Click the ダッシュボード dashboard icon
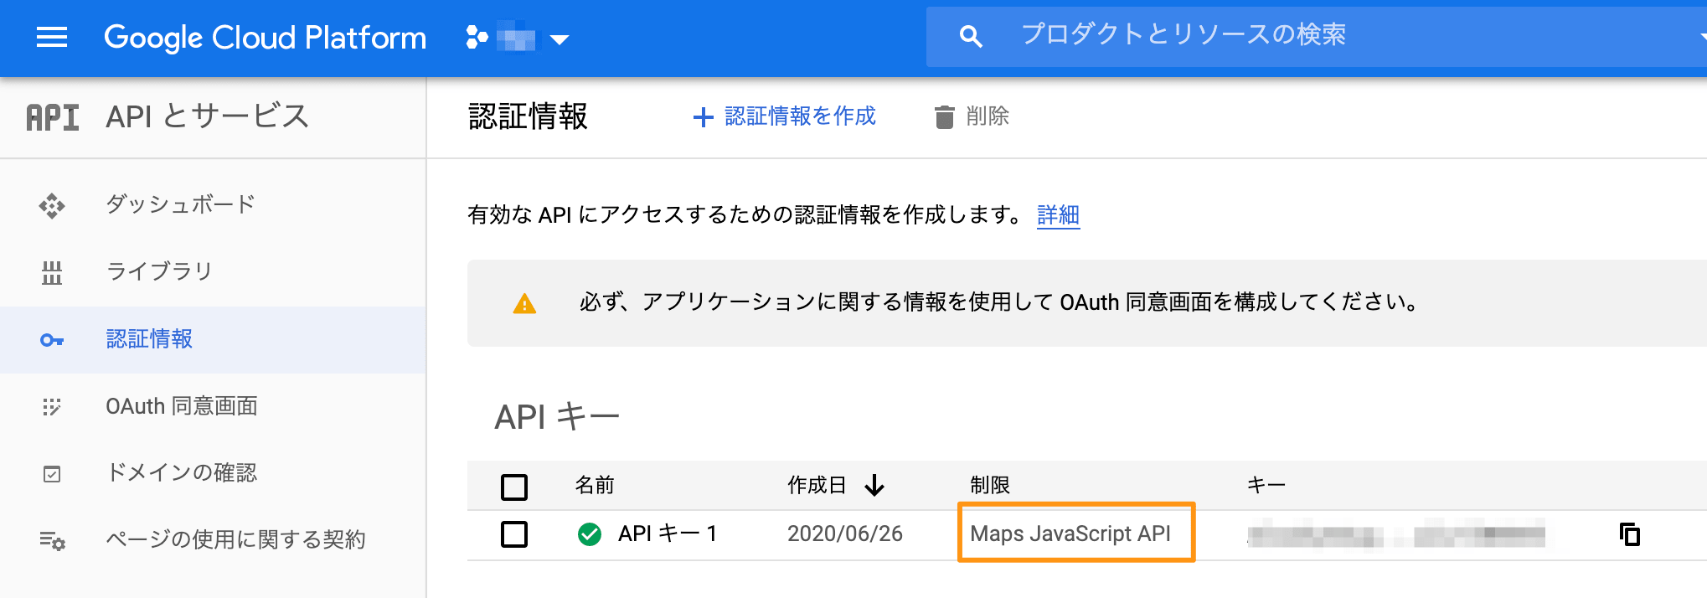 pos(52,205)
